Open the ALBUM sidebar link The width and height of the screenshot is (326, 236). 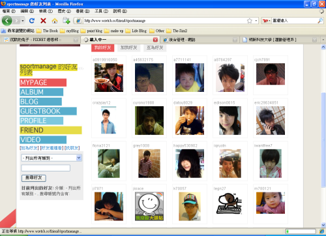[x=41, y=92]
